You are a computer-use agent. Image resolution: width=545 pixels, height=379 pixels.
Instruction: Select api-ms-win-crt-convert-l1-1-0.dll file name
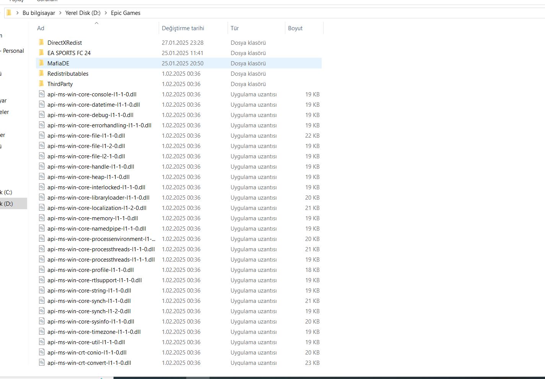(x=89, y=363)
